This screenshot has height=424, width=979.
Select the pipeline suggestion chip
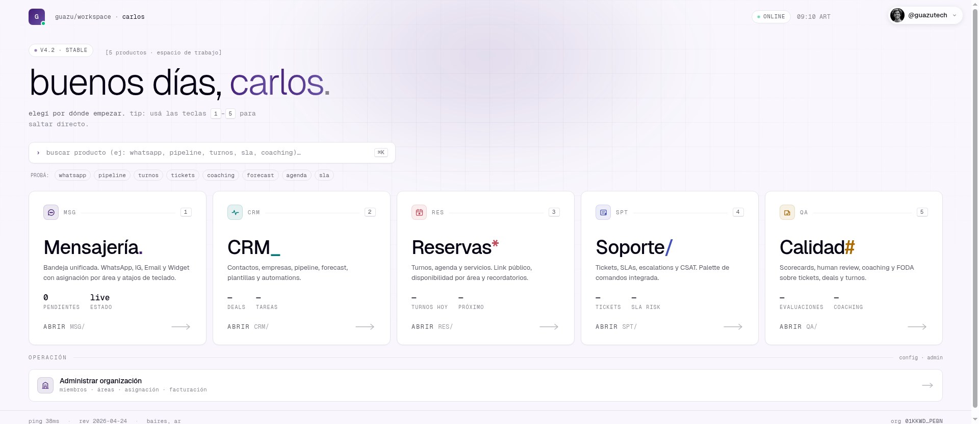(x=112, y=175)
